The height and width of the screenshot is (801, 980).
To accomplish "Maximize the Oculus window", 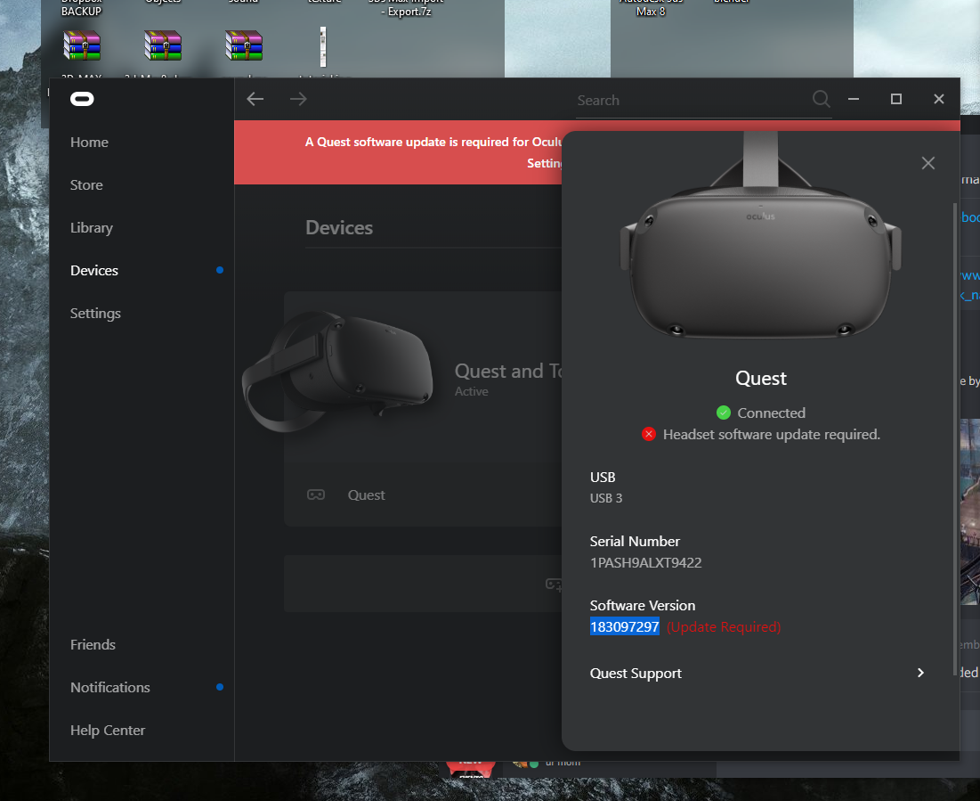I will pyautogui.click(x=895, y=99).
